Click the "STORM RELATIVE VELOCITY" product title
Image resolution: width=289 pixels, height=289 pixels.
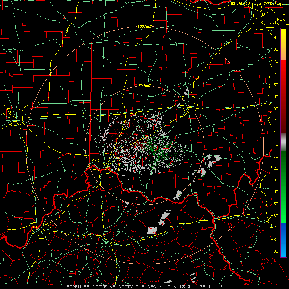coord(100,287)
